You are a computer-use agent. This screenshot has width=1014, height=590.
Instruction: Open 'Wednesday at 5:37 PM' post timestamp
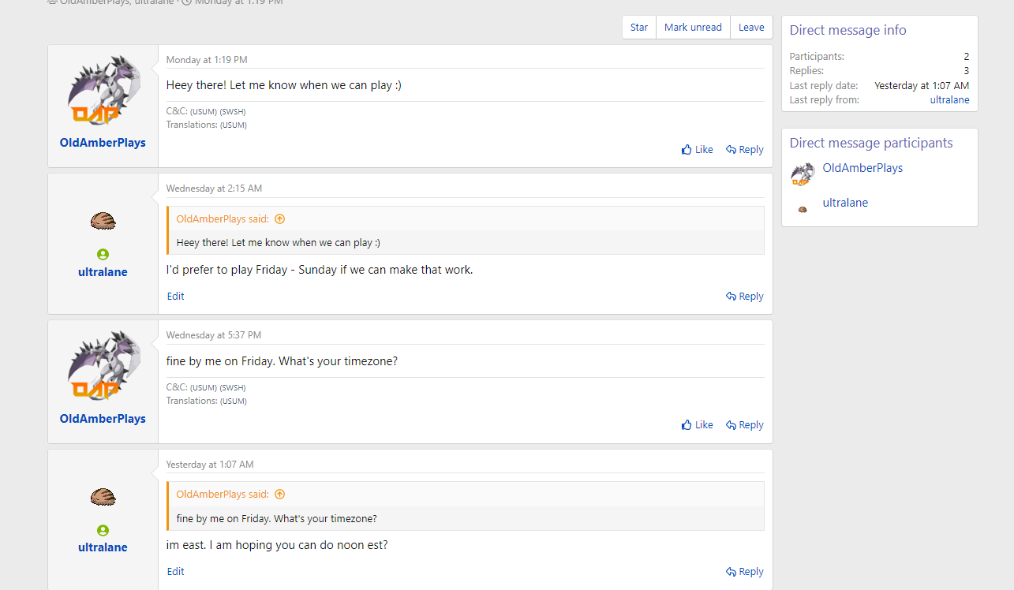point(214,335)
